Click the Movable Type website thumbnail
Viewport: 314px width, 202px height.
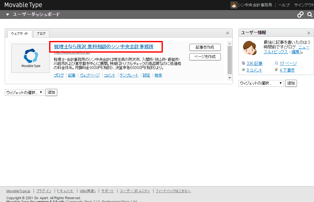coord(31,58)
